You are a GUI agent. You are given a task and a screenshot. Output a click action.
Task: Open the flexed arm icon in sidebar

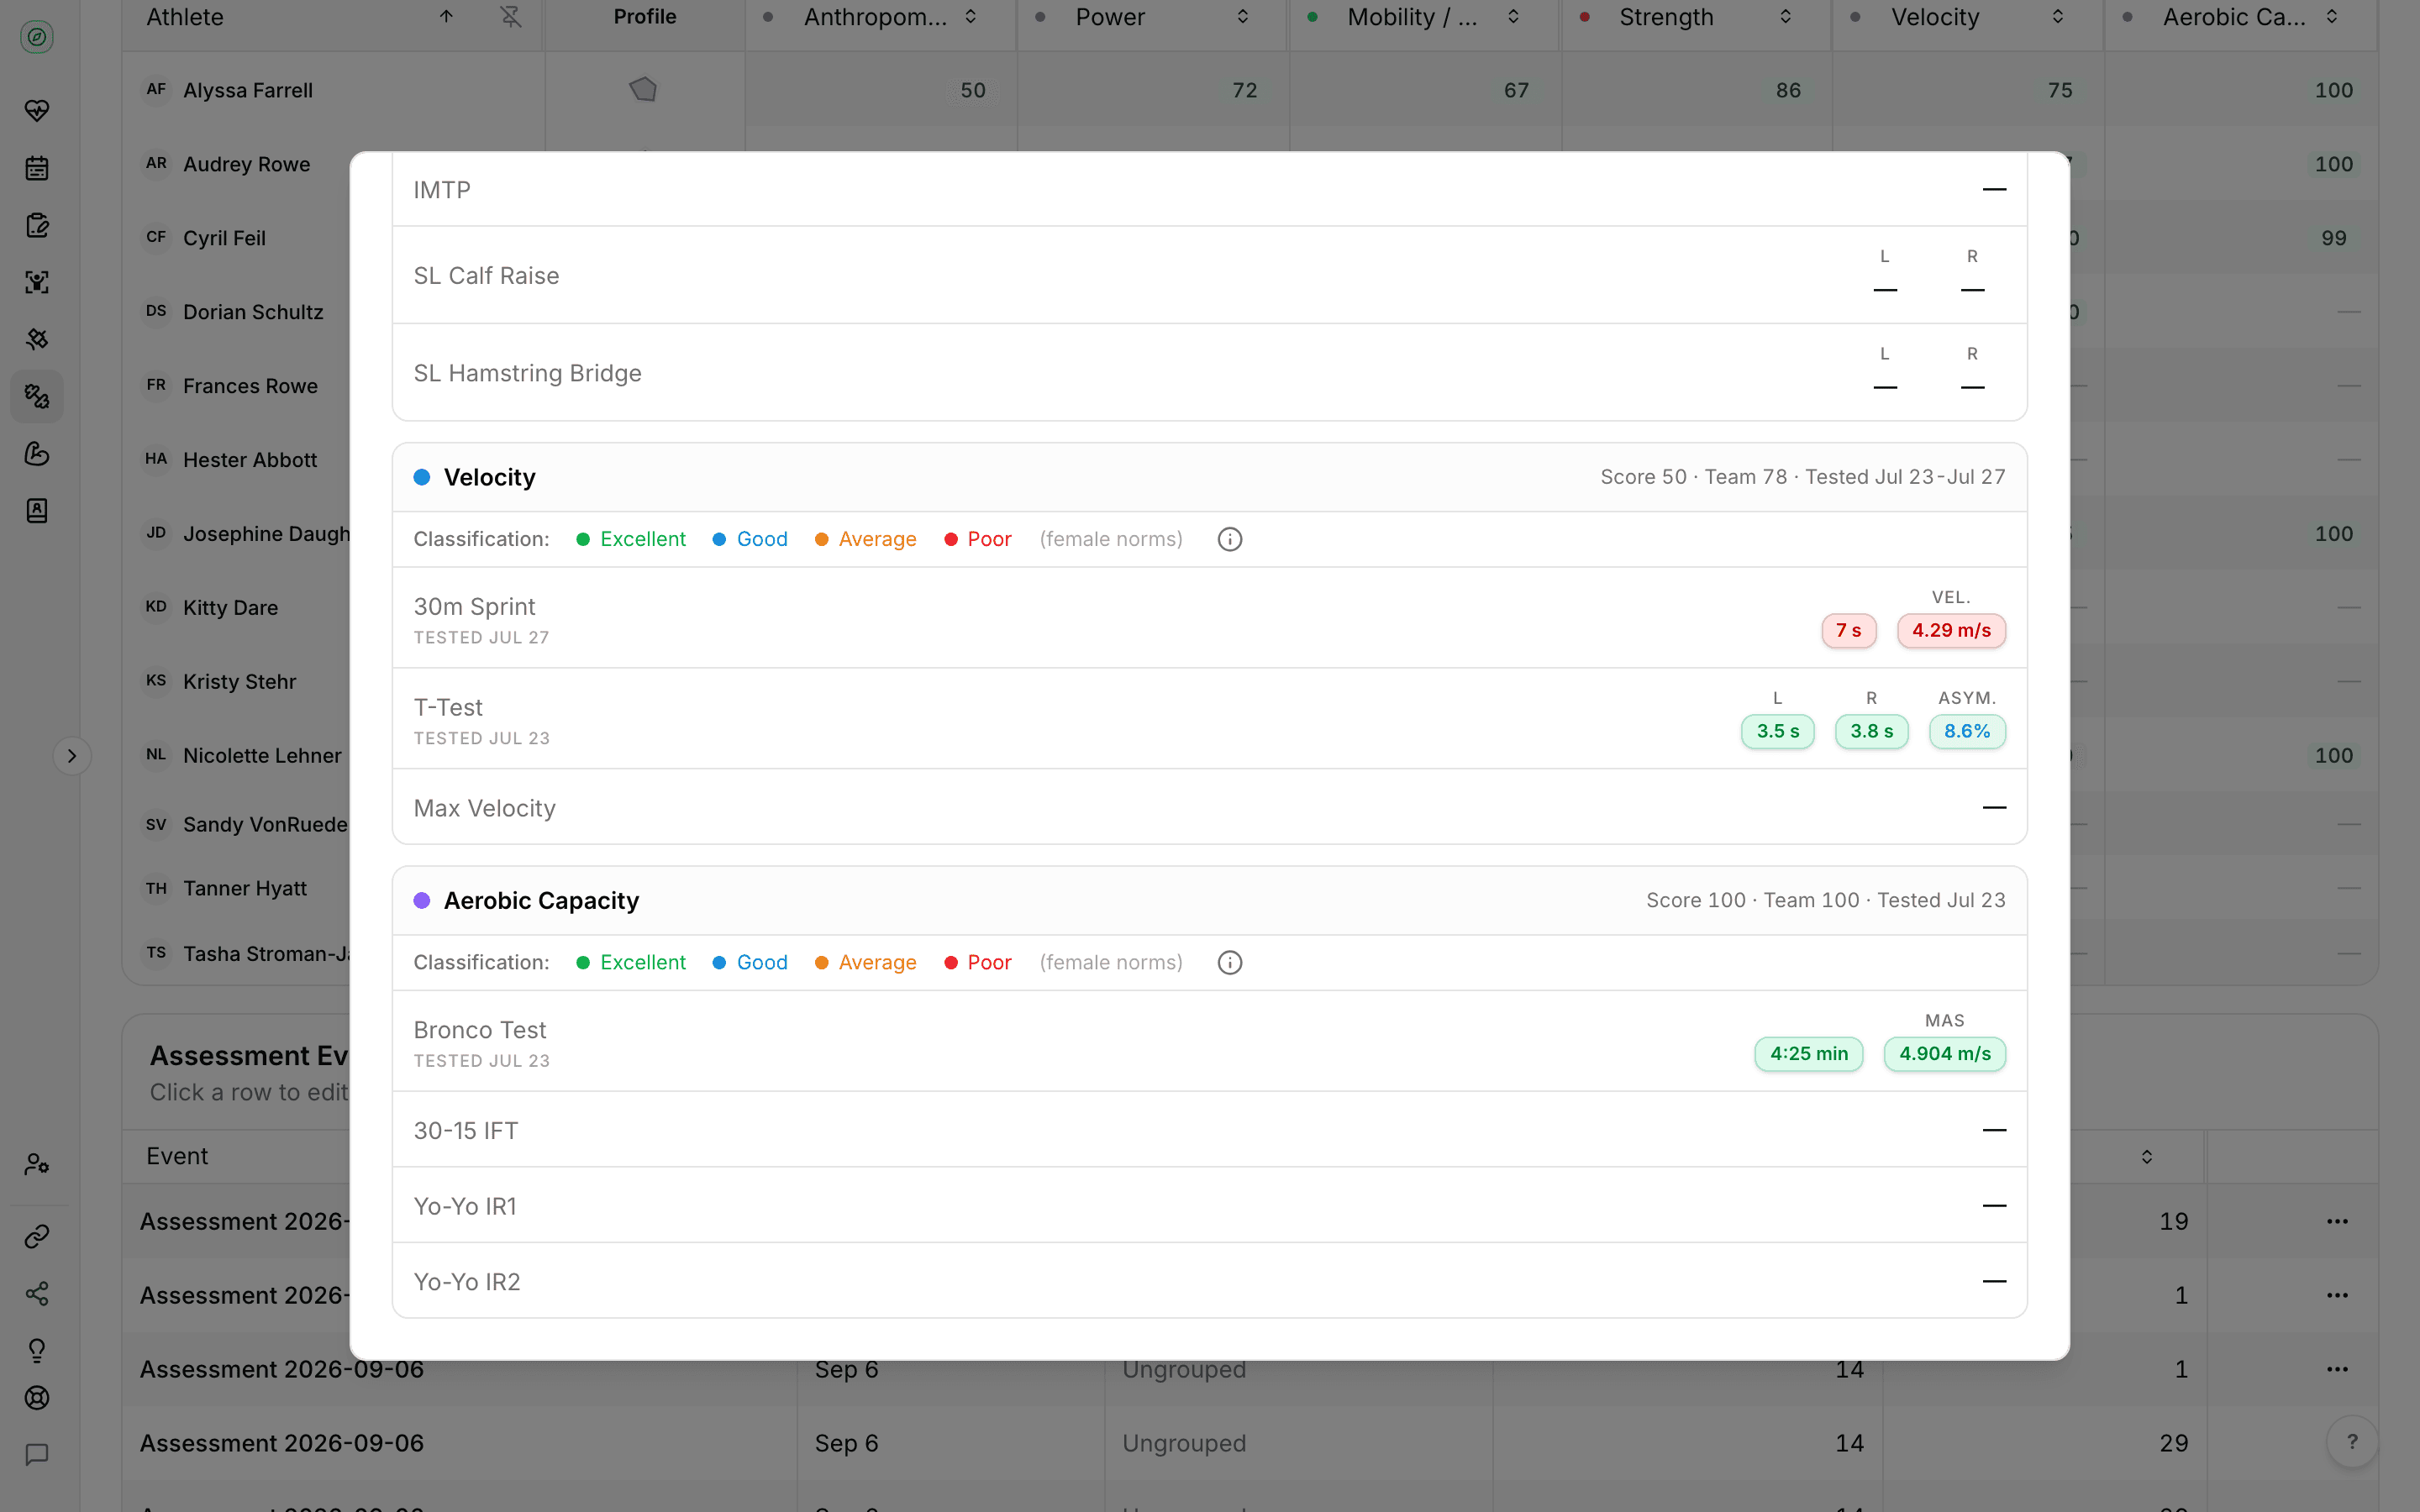[37, 454]
